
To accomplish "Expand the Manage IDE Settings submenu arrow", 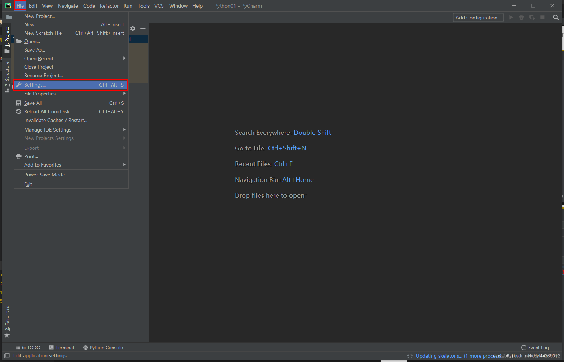I will pyautogui.click(x=124, y=130).
